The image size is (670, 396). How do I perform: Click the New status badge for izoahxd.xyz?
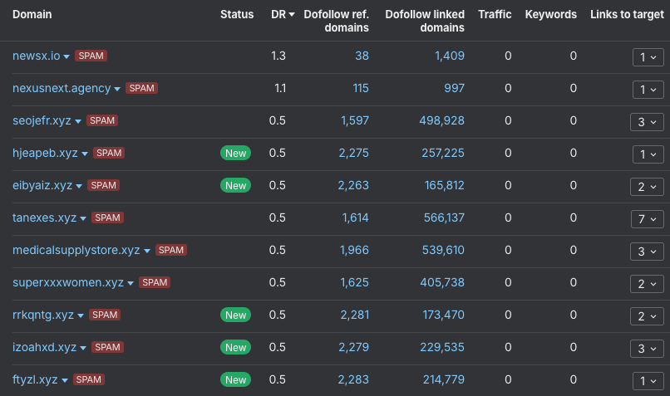coord(235,347)
